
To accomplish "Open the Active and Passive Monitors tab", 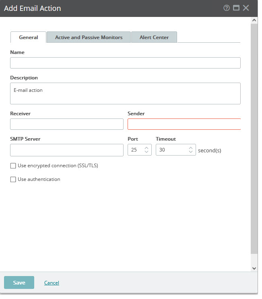I will [x=89, y=37].
